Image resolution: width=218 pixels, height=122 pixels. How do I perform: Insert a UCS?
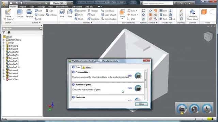[131, 19]
